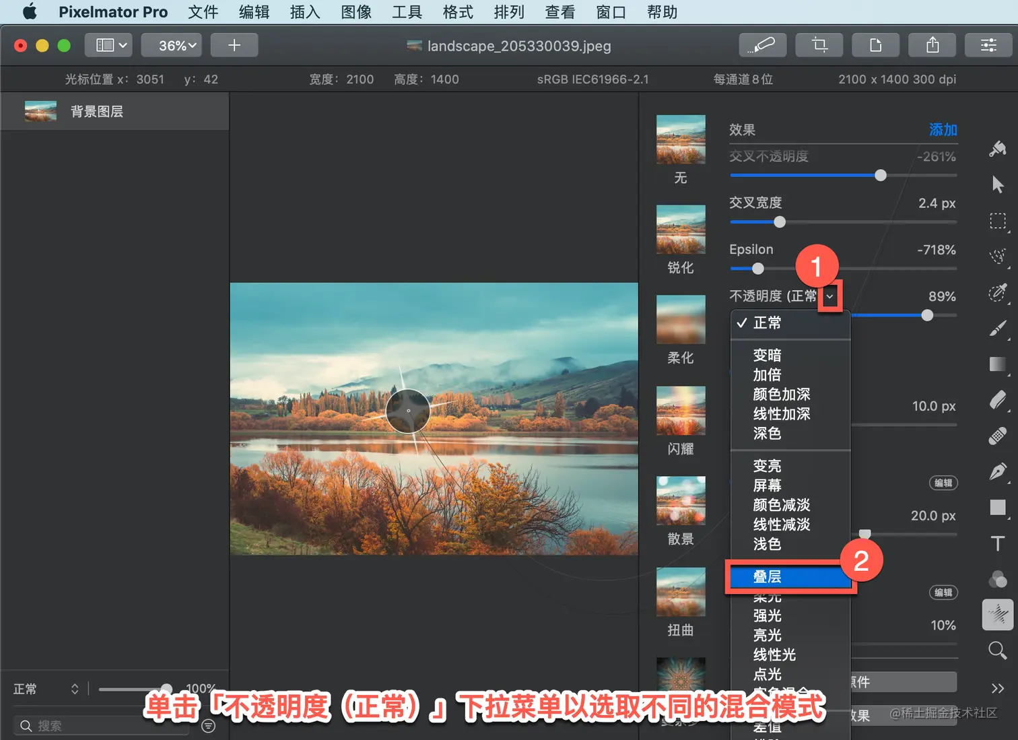
Task: Apply the 无 effect preset thumbnail
Action: [681, 139]
